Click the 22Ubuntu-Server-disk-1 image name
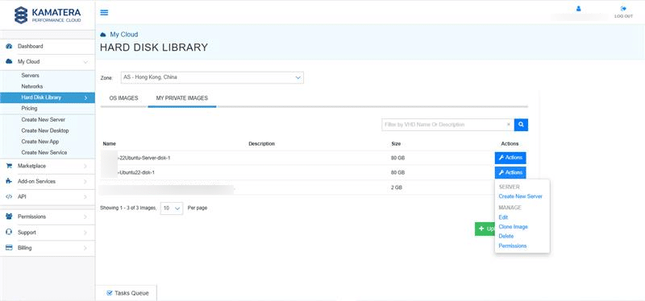 click(x=144, y=158)
